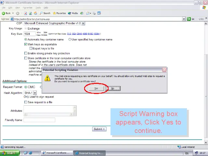Click the EN language indicator in the tray
208x156 pixels.
tap(187, 153)
